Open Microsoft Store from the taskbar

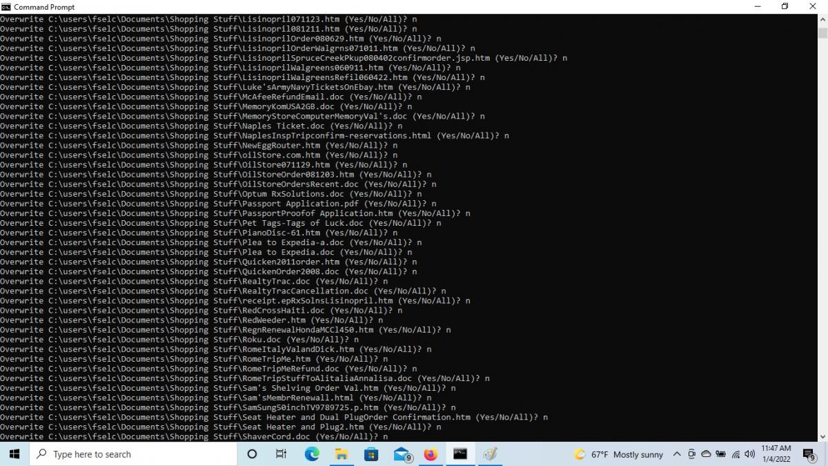371,454
